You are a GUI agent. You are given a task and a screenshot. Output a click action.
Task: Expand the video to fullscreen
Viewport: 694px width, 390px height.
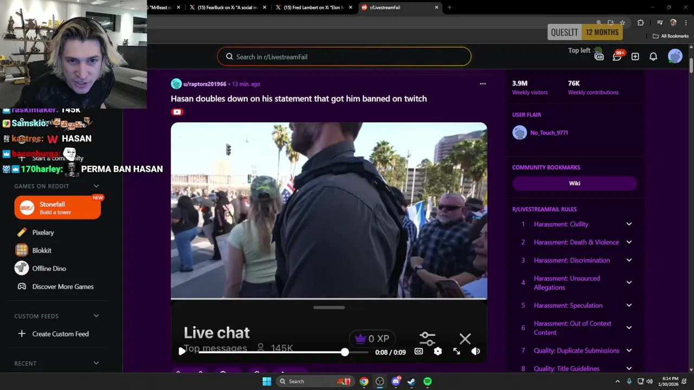457,352
